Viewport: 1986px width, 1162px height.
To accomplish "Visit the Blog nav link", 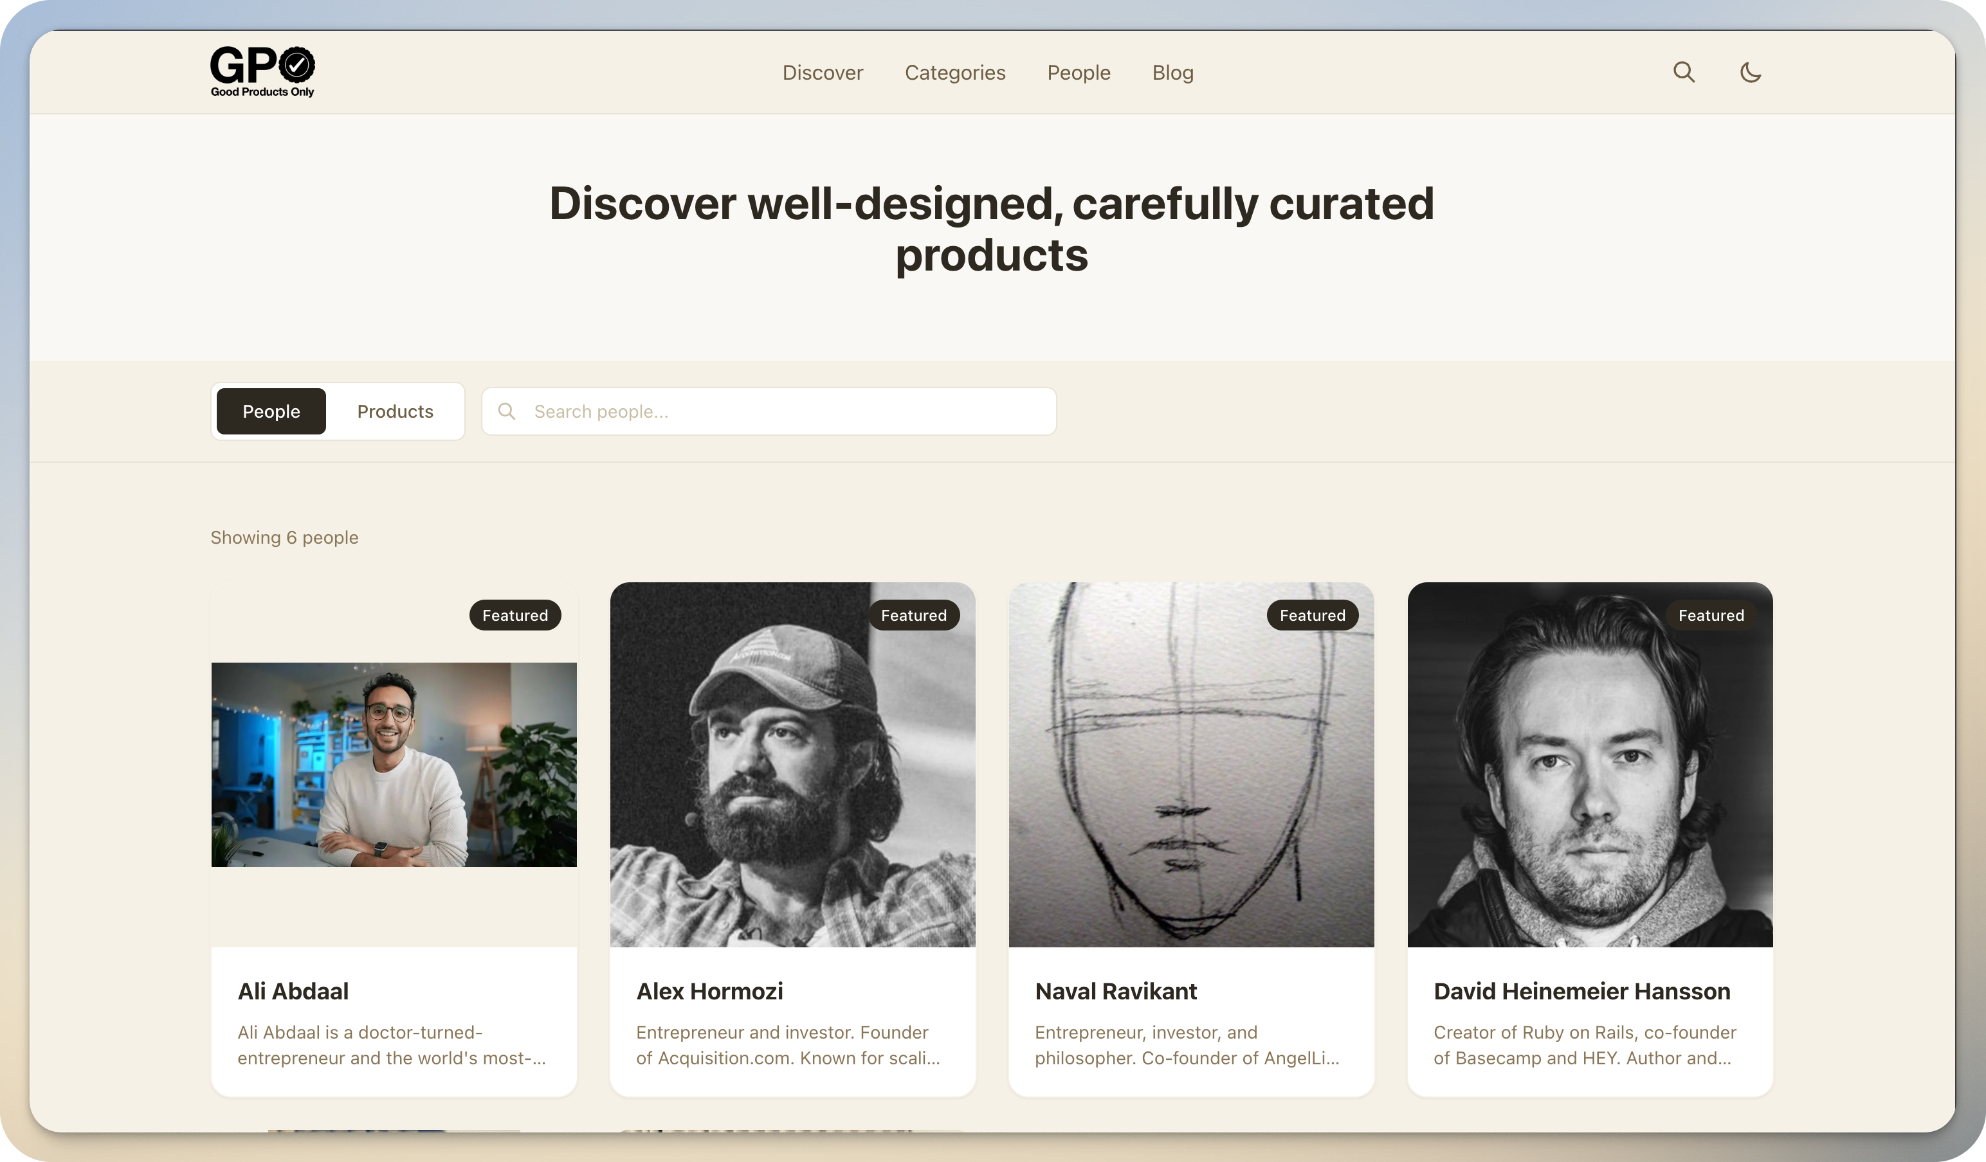I will pyautogui.click(x=1172, y=73).
